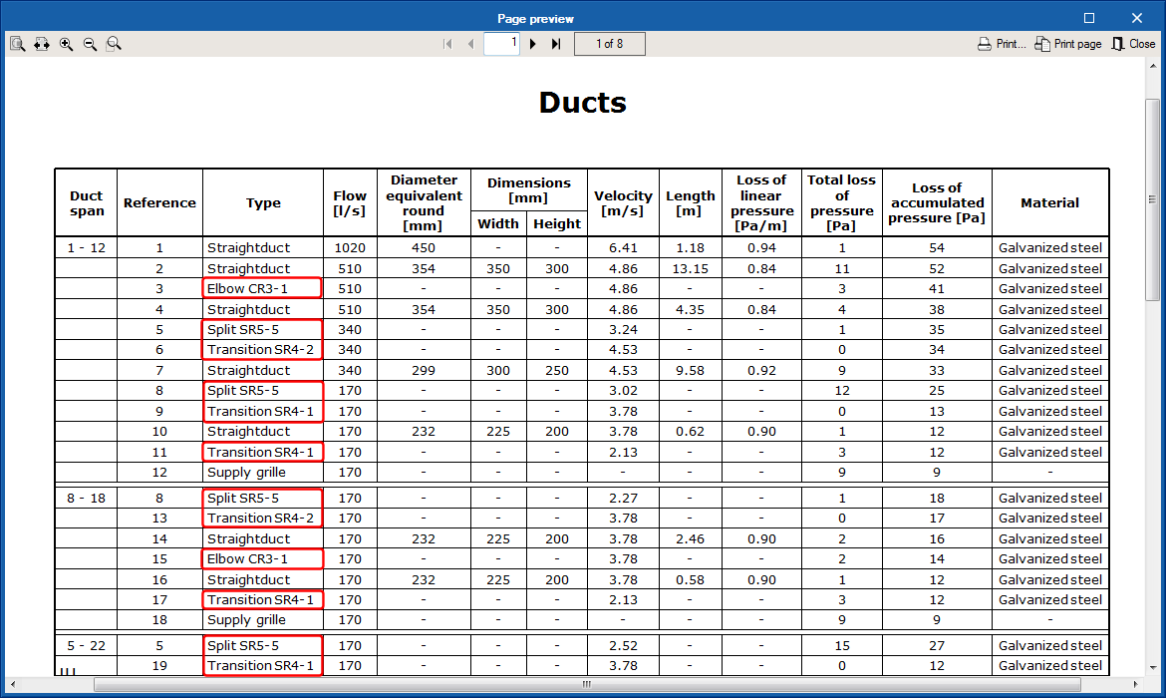The height and width of the screenshot is (698, 1166).
Task: Select the zoom to whole page tool
Action: tap(16, 43)
